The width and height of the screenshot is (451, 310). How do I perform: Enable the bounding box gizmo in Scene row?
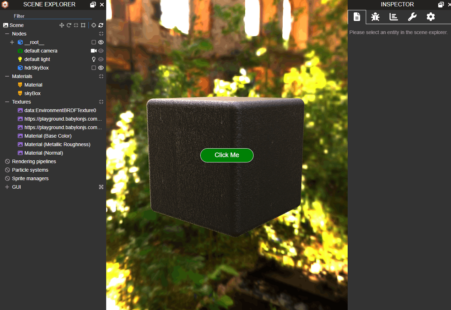[x=83, y=25]
